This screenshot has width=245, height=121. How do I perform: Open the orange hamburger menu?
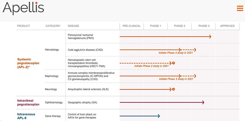pyautogui.click(x=240, y=8)
